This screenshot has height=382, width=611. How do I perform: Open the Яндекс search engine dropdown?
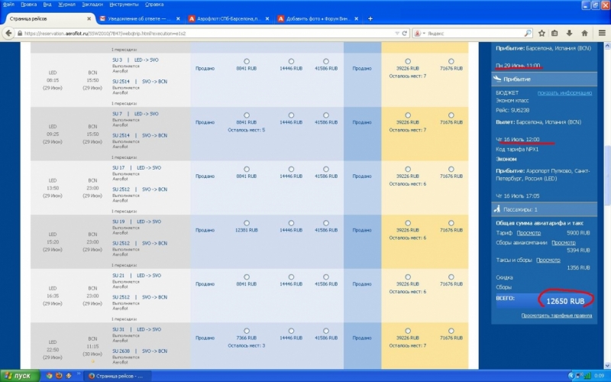coord(422,33)
